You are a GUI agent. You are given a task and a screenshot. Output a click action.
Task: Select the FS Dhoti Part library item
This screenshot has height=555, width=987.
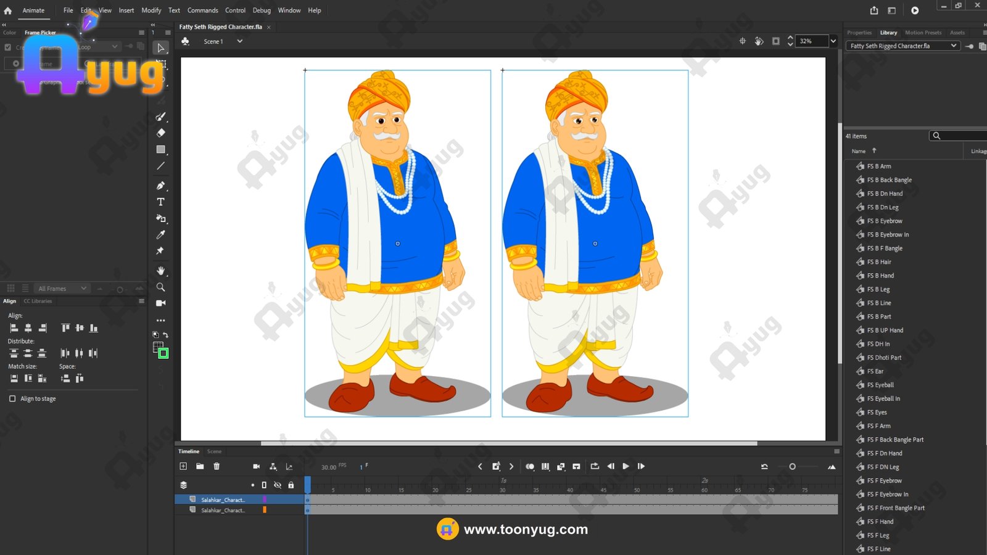pyautogui.click(x=884, y=358)
